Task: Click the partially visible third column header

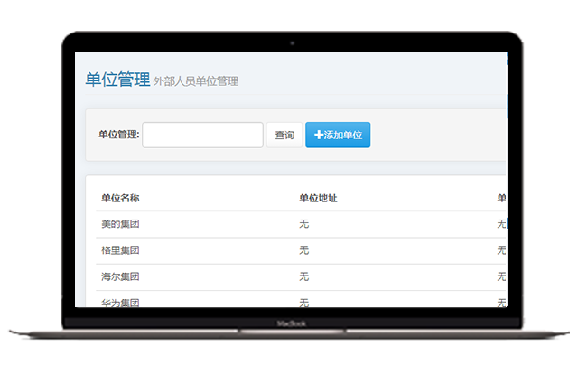Action: pos(501,198)
